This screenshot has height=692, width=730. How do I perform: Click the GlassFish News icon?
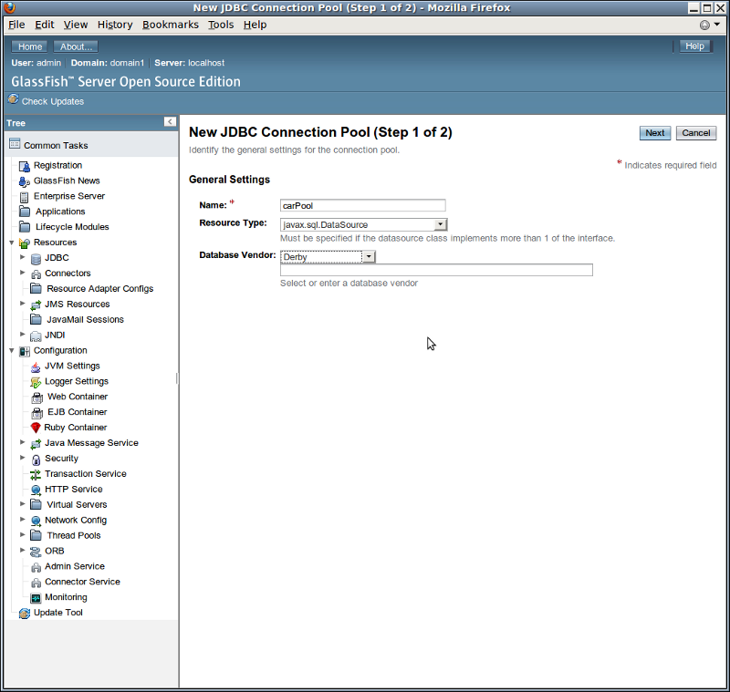coord(25,181)
